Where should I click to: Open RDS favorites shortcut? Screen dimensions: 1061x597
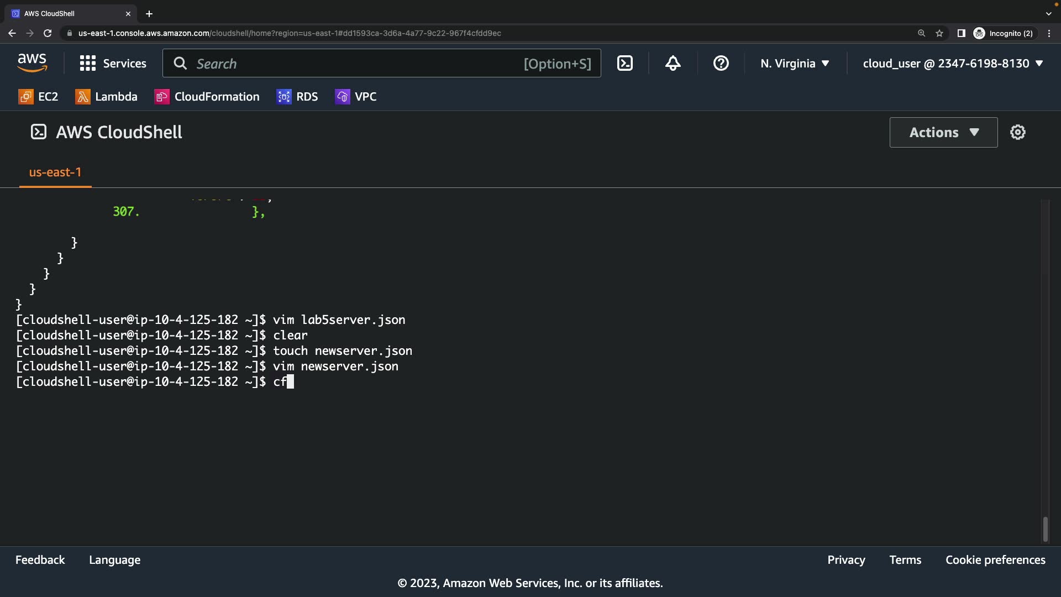[297, 97]
